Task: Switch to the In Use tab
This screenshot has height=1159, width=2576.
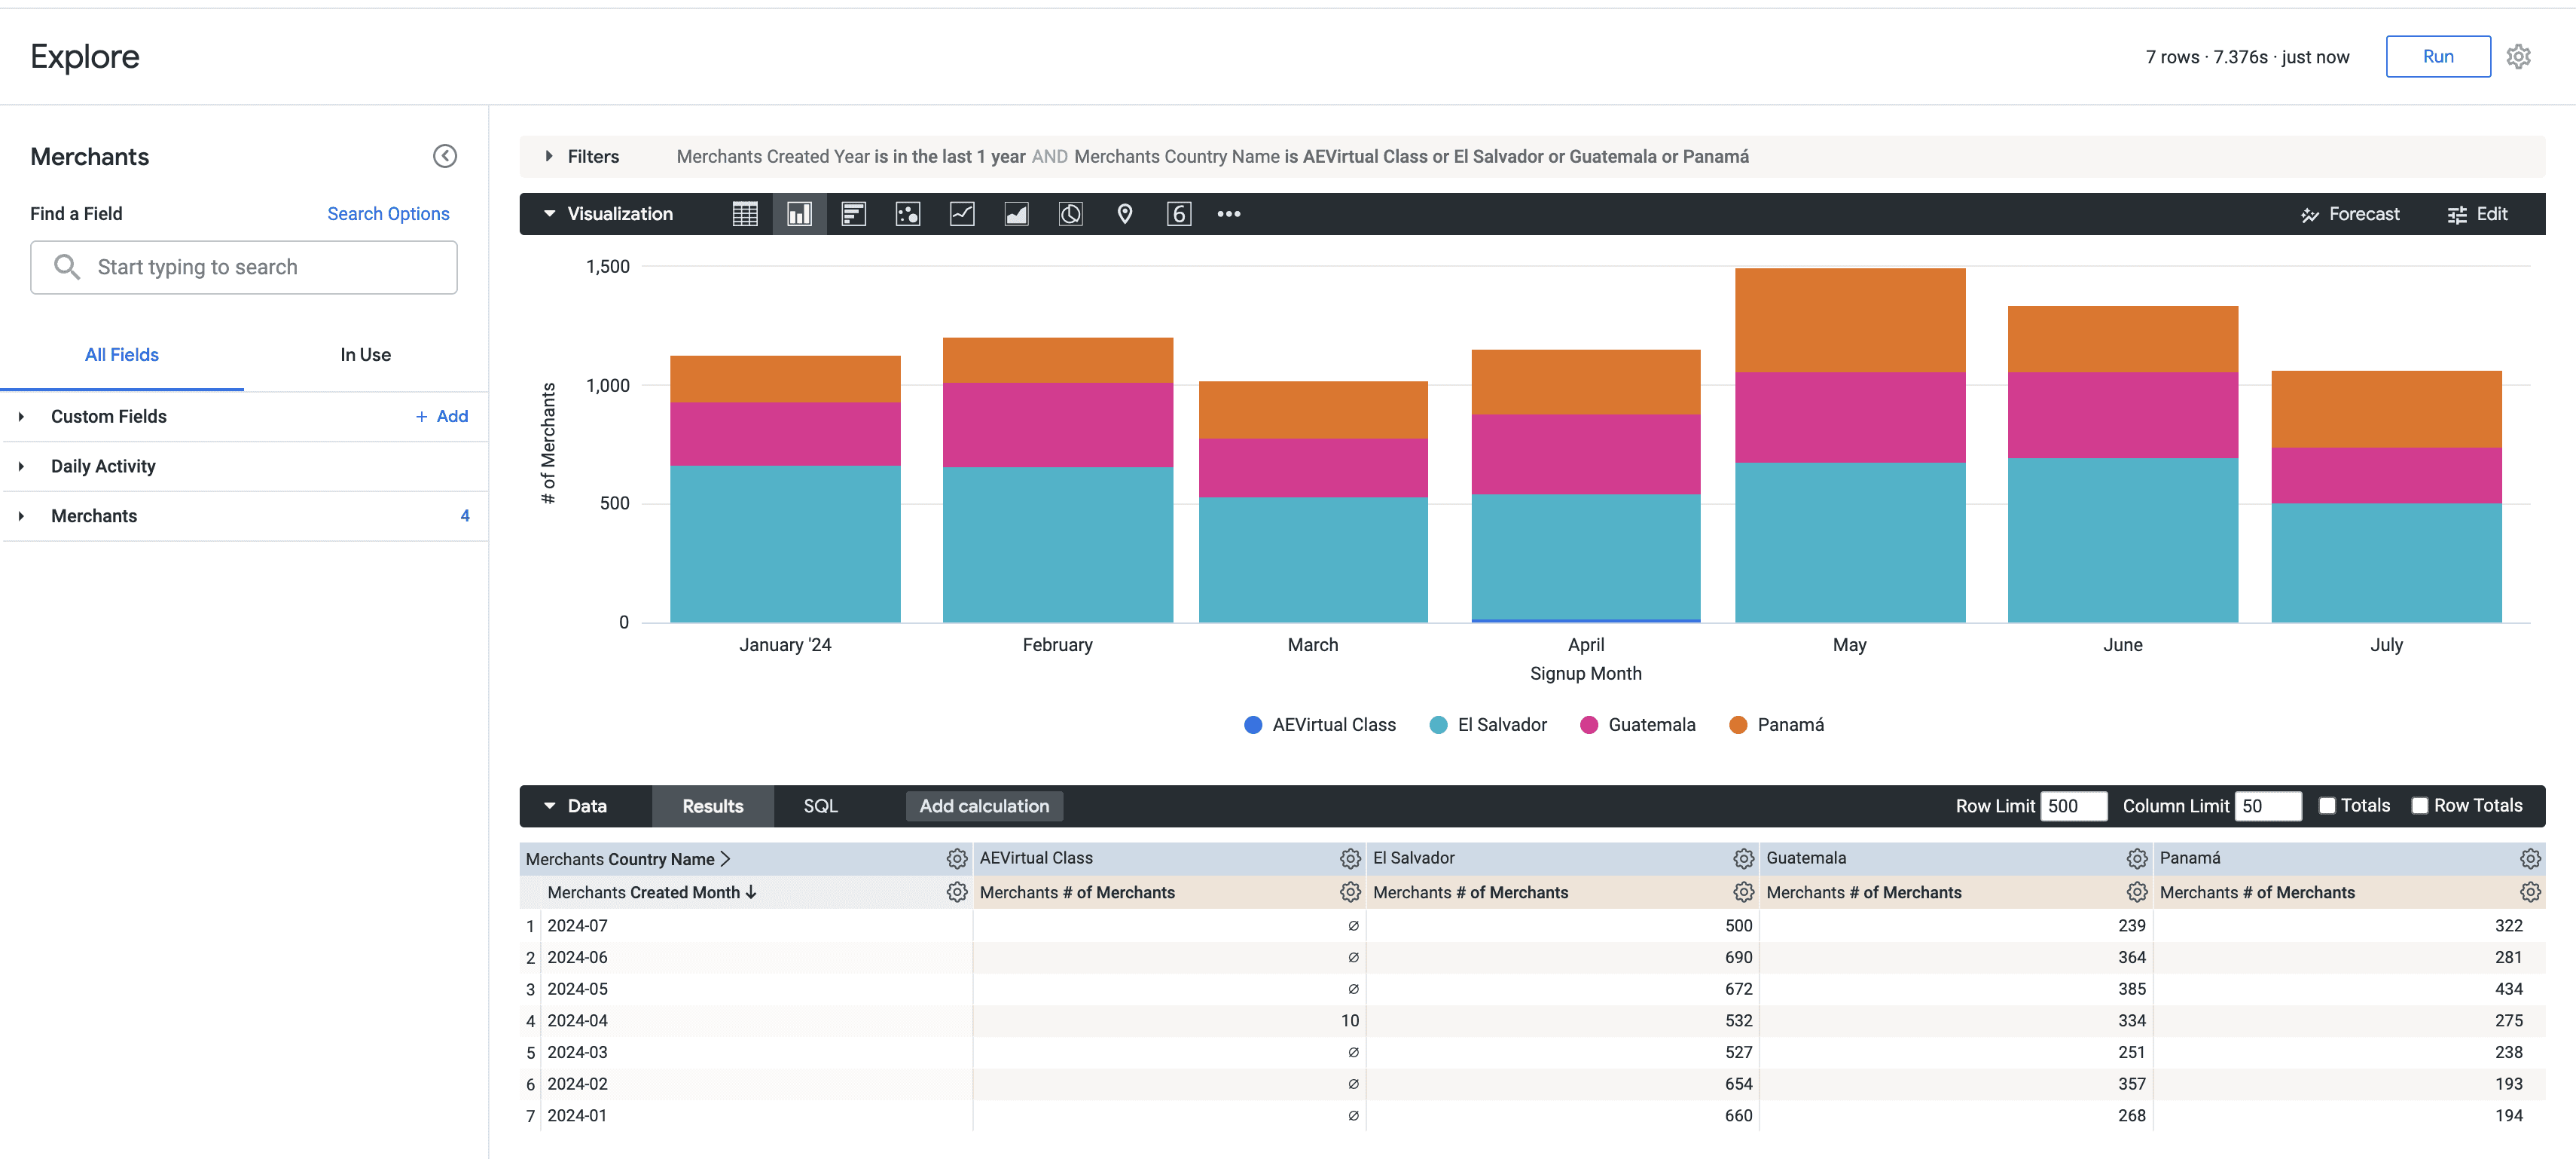Action: pos(365,355)
